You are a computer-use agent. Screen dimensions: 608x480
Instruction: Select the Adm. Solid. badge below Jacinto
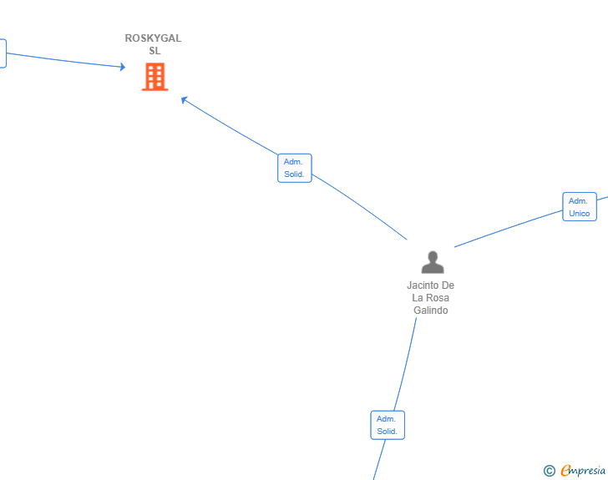388,425
